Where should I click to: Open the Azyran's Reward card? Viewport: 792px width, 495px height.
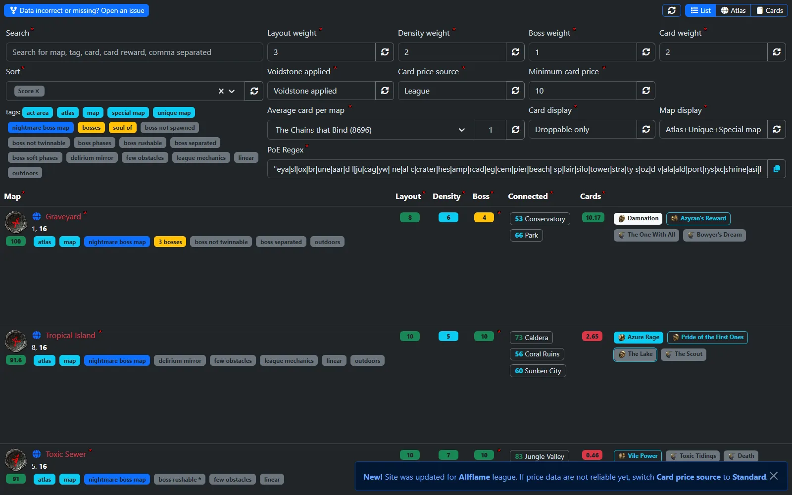pos(698,218)
